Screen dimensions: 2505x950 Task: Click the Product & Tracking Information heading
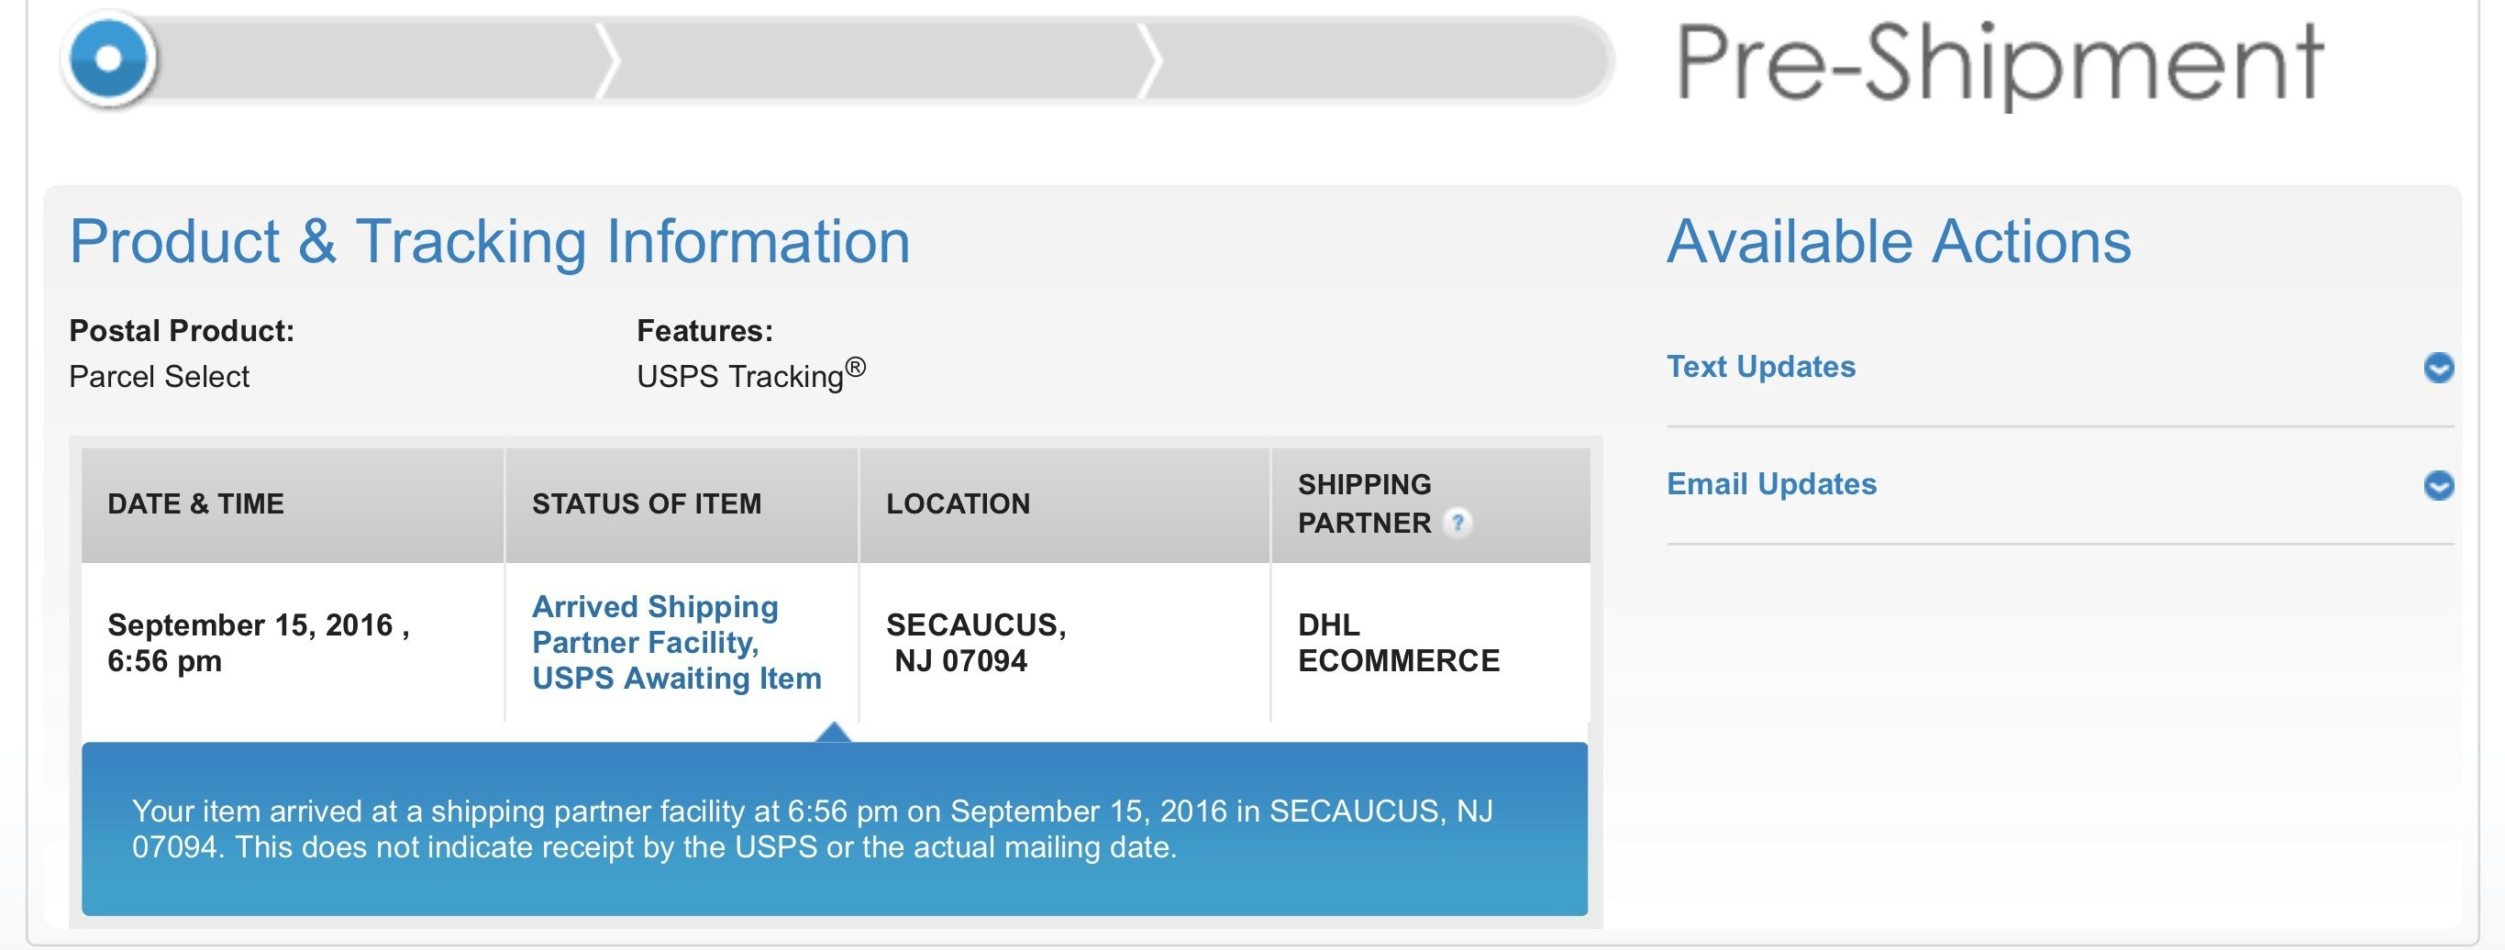(489, 241)
